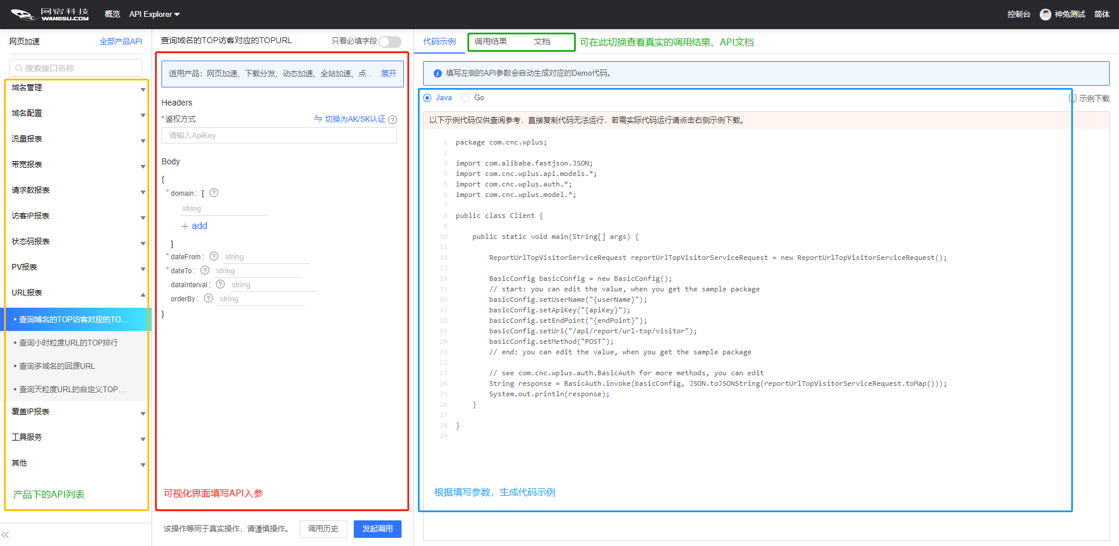The width and height of the screenshot is (1119, 546).
Task: Click the help icon beside dateTo
Action: click(x=205, y=270)
